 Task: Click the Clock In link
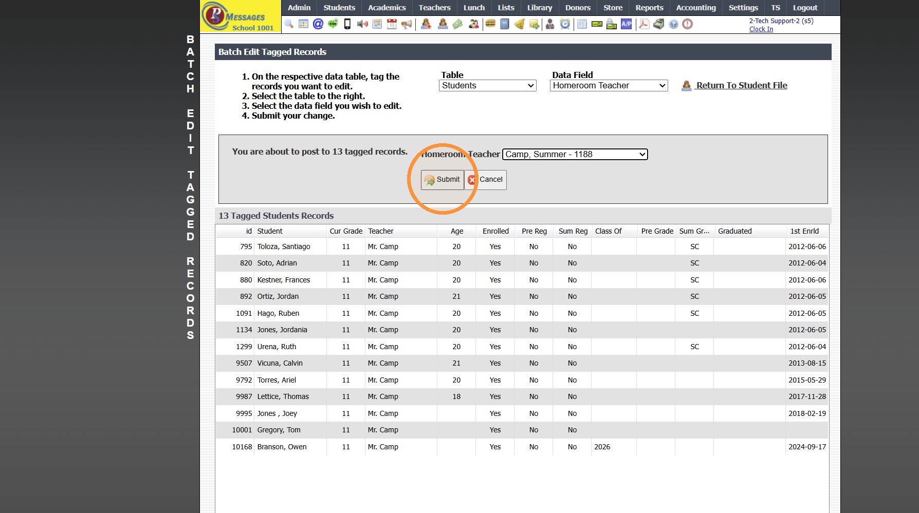(x=761, y=29)
